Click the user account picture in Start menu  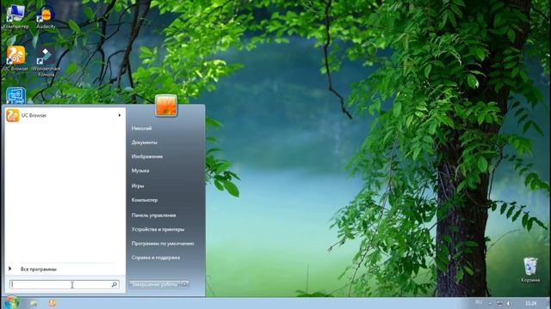pyautogui.click(x=166, y=106)
